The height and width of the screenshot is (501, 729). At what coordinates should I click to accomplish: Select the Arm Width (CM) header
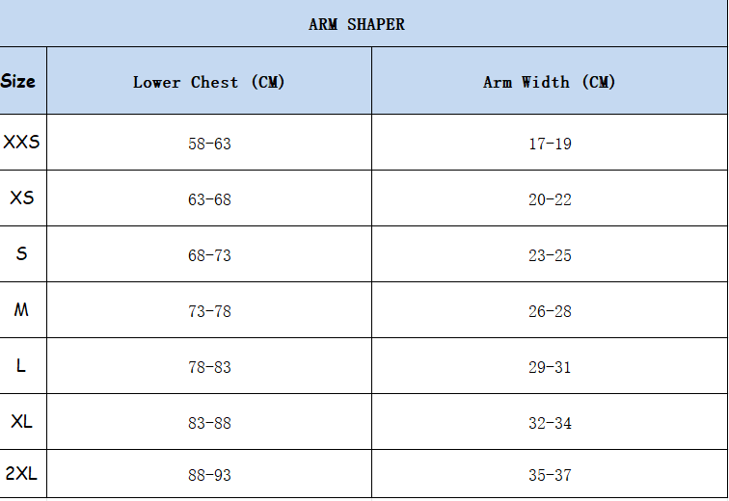pyautogui.click(x=550, y=80)
